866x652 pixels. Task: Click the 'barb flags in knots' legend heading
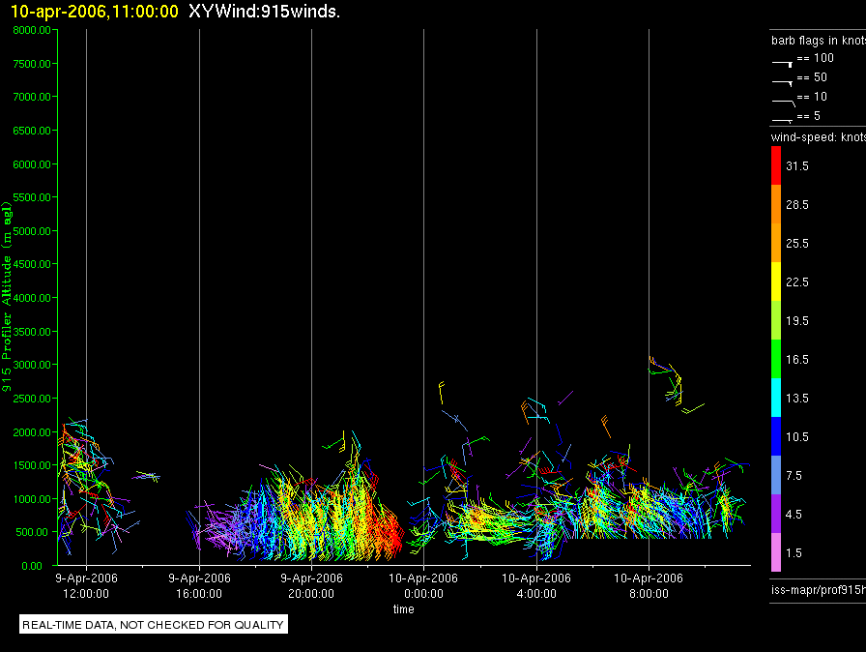click(x=819, y=41)
